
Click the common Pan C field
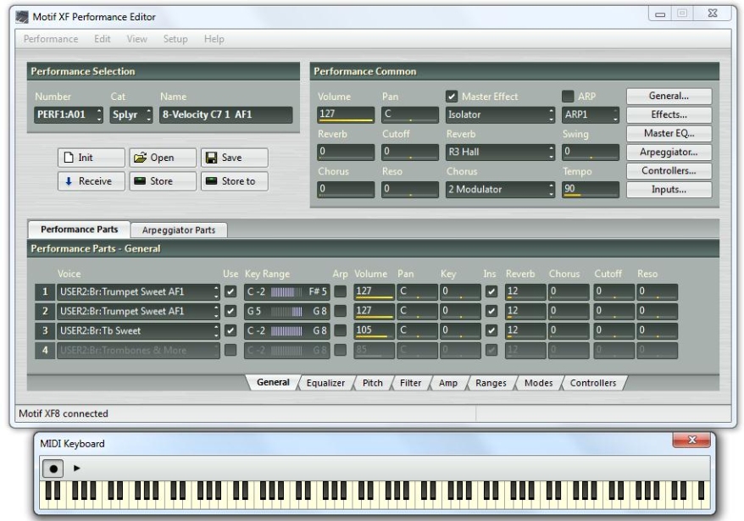(410, 114)
